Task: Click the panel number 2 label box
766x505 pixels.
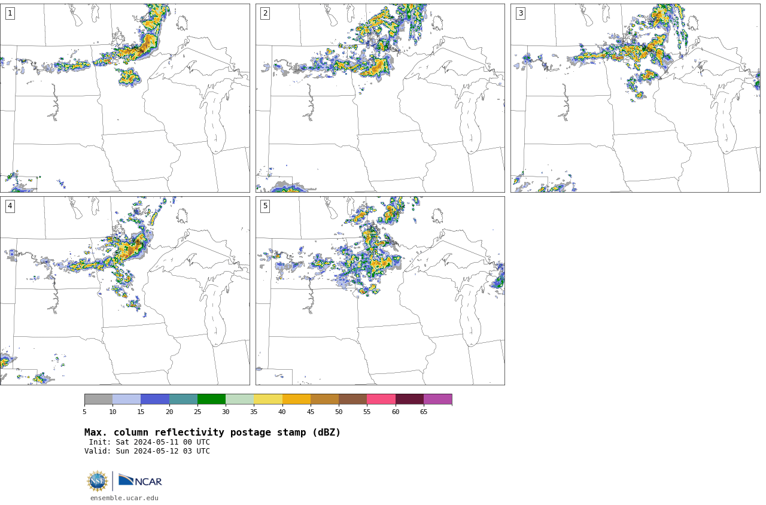Action: 265,13
